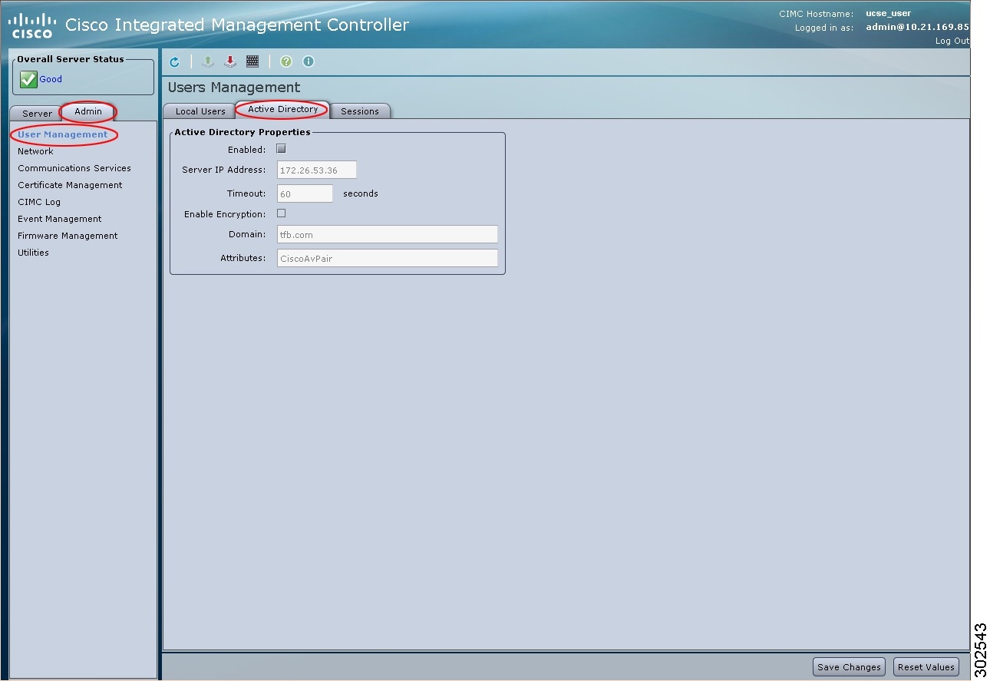Launch the KVM keyboard icon
The width and height of the screenshot is (990, 681).
[252, 61]
